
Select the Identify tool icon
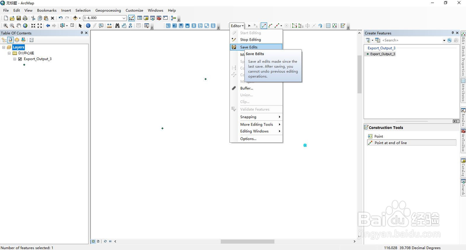coord(88,26)
